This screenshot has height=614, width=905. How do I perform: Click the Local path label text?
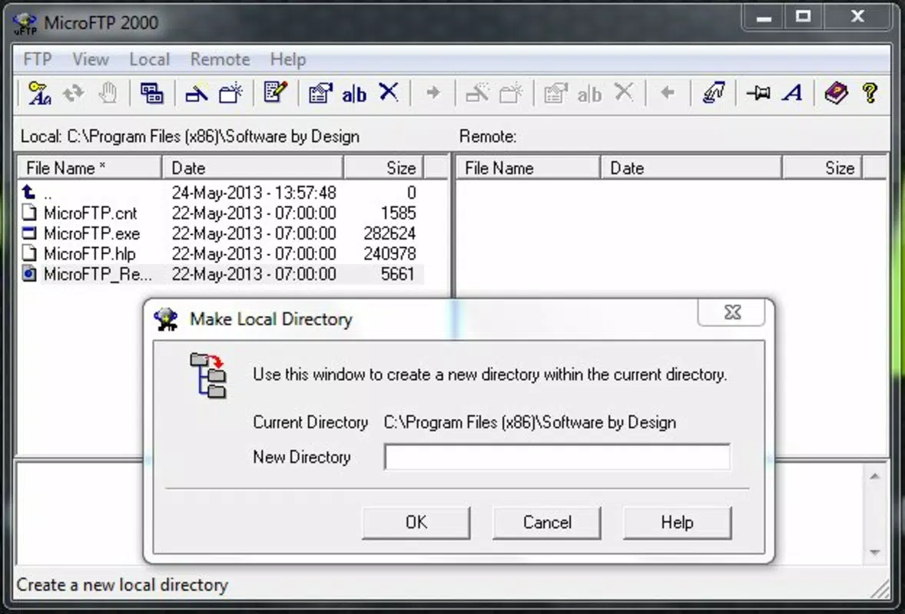tap(190, 137)
